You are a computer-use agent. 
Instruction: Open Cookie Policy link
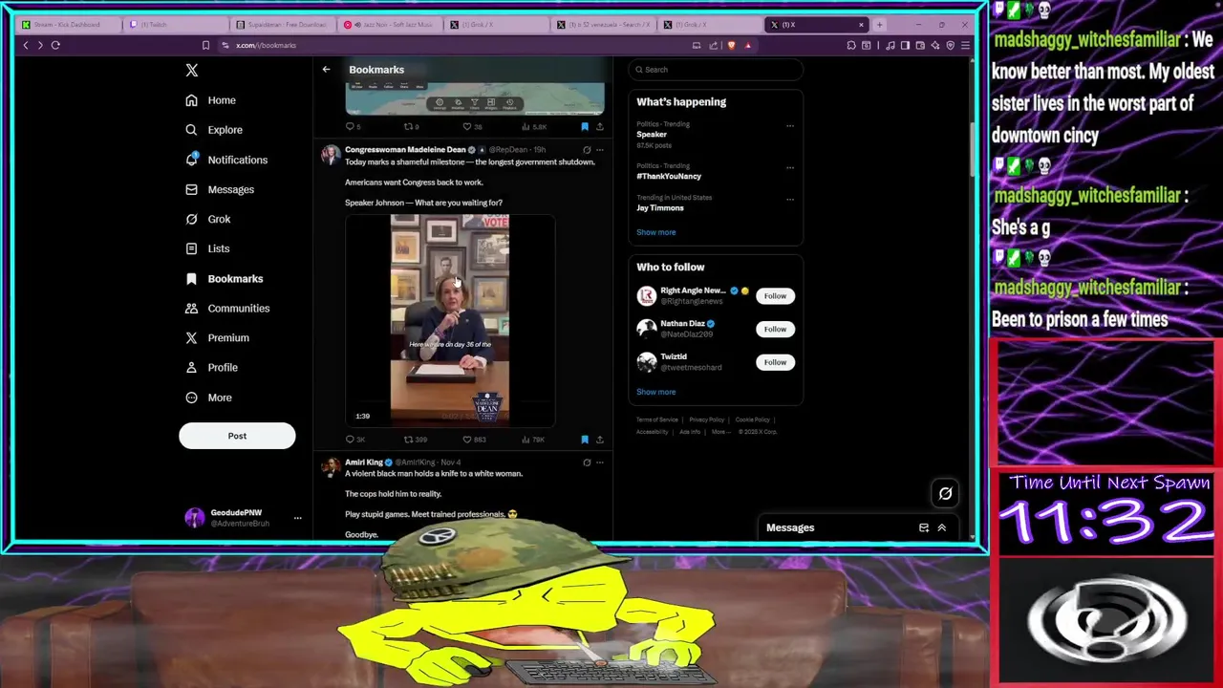pyautogui.click(x=753, y=419)
